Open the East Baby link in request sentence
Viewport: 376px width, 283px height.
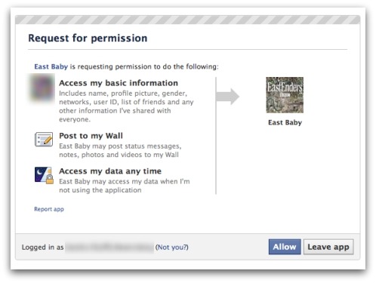click(51, 66)
